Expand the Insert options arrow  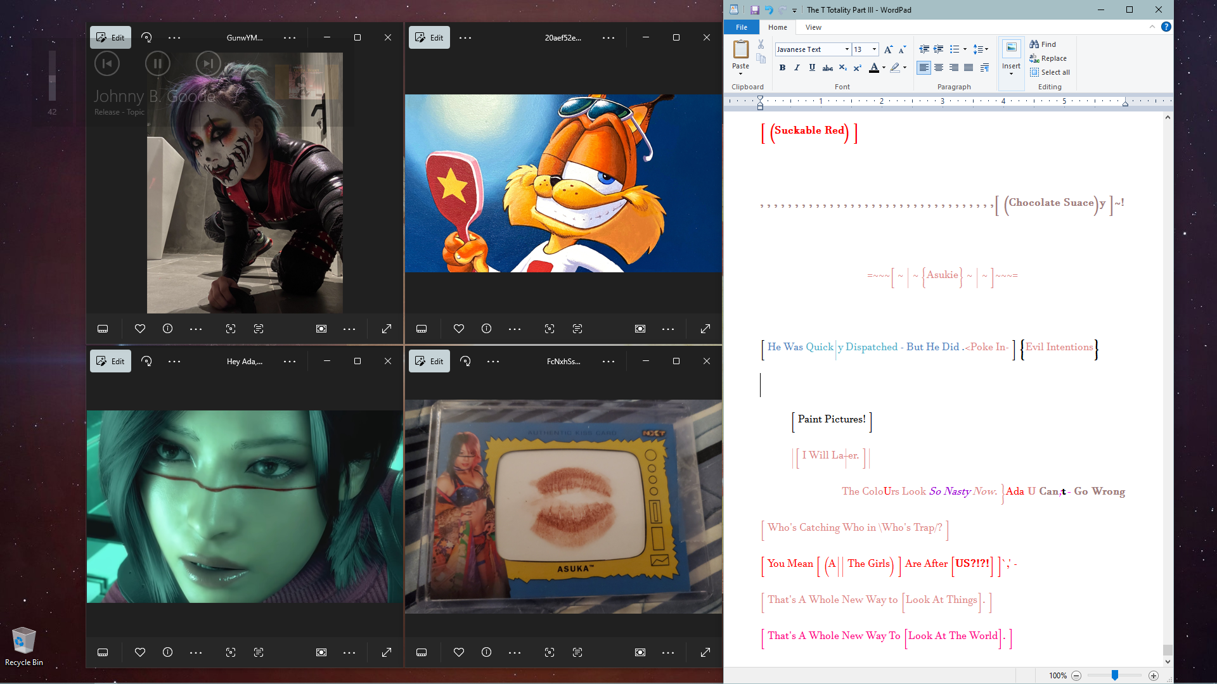click(1011, 74)
